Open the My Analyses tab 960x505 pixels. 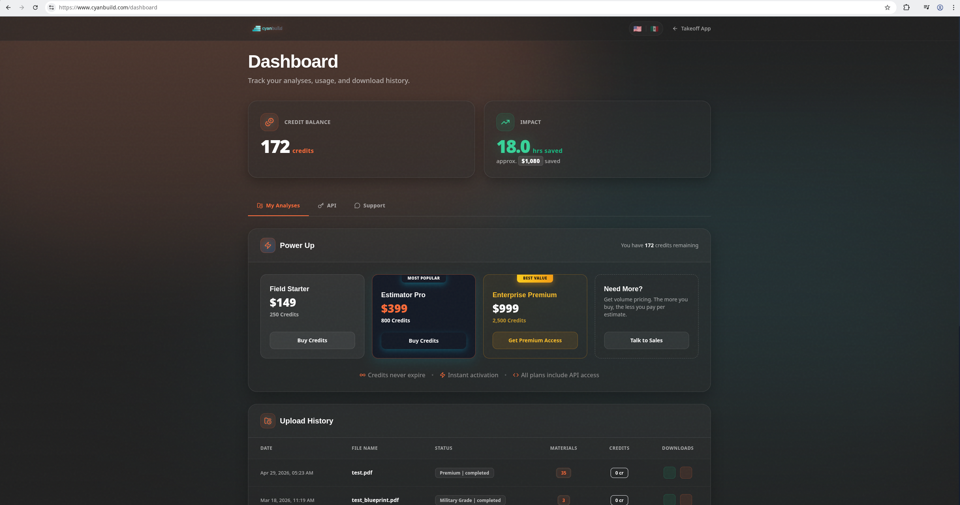click(x=278, y=206)
